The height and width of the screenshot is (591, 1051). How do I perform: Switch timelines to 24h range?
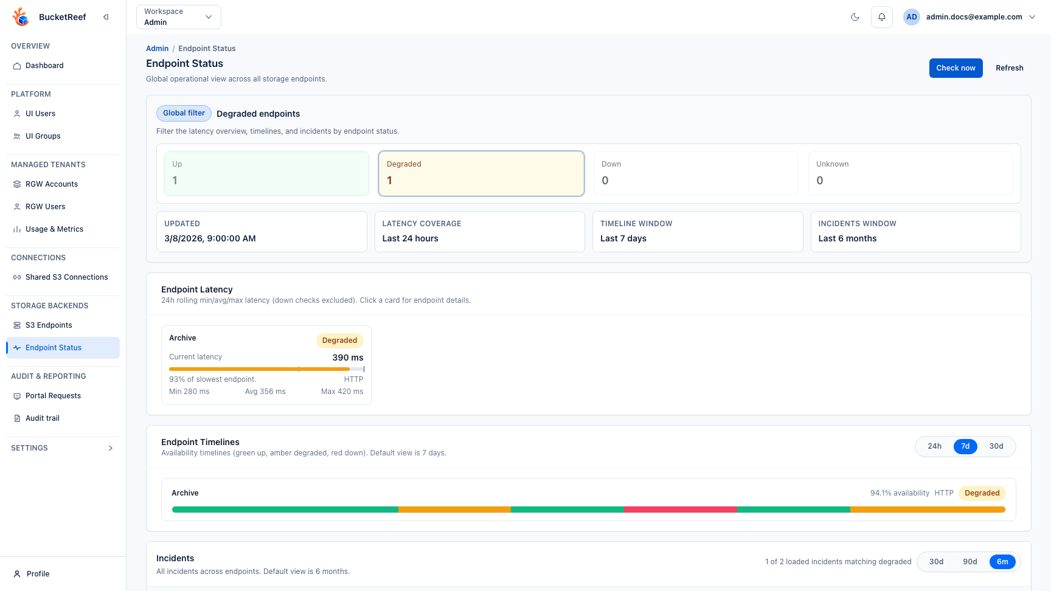coord(935,446)
